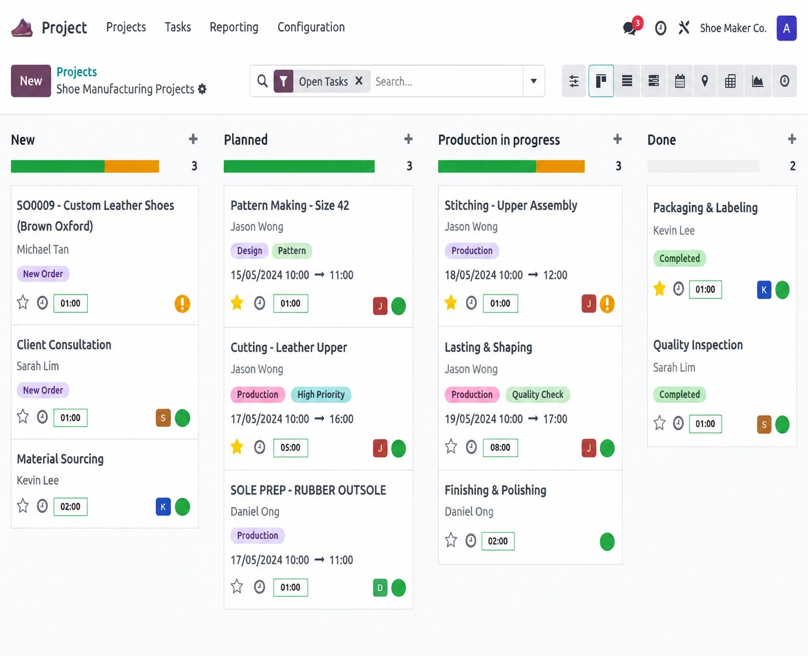Open the Reporting menu
Viewport: 808px width, 656px height.
coord(234,27)
